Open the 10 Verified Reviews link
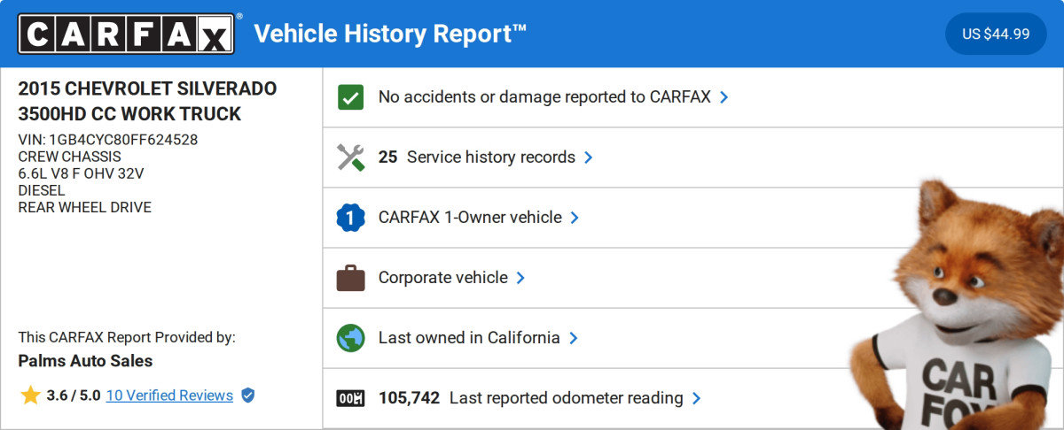The height and width of the screenshot is (430, 1064). [x=169, y=395]
